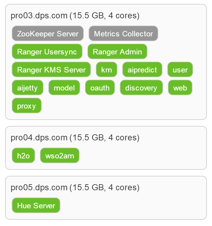Click the model component tag
The width and height of the screenshot is (212, 226).
64,87
